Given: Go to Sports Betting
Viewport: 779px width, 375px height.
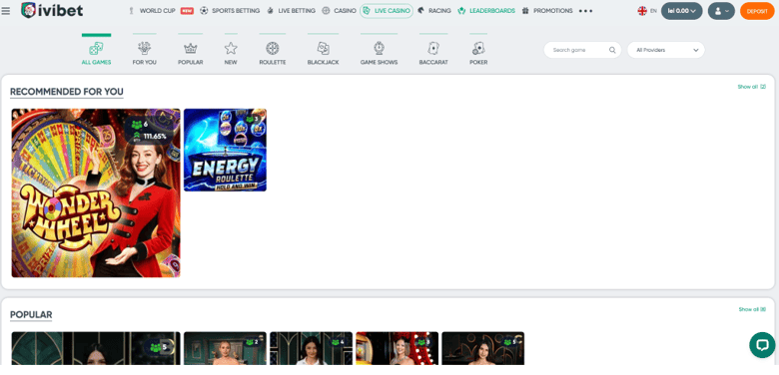Looking at the screenshot, I should tap(236, 10).
